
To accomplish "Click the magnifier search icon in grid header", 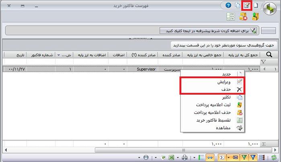I will click(269, 55).
